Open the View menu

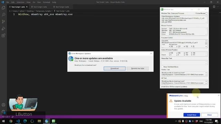point(28,2)
